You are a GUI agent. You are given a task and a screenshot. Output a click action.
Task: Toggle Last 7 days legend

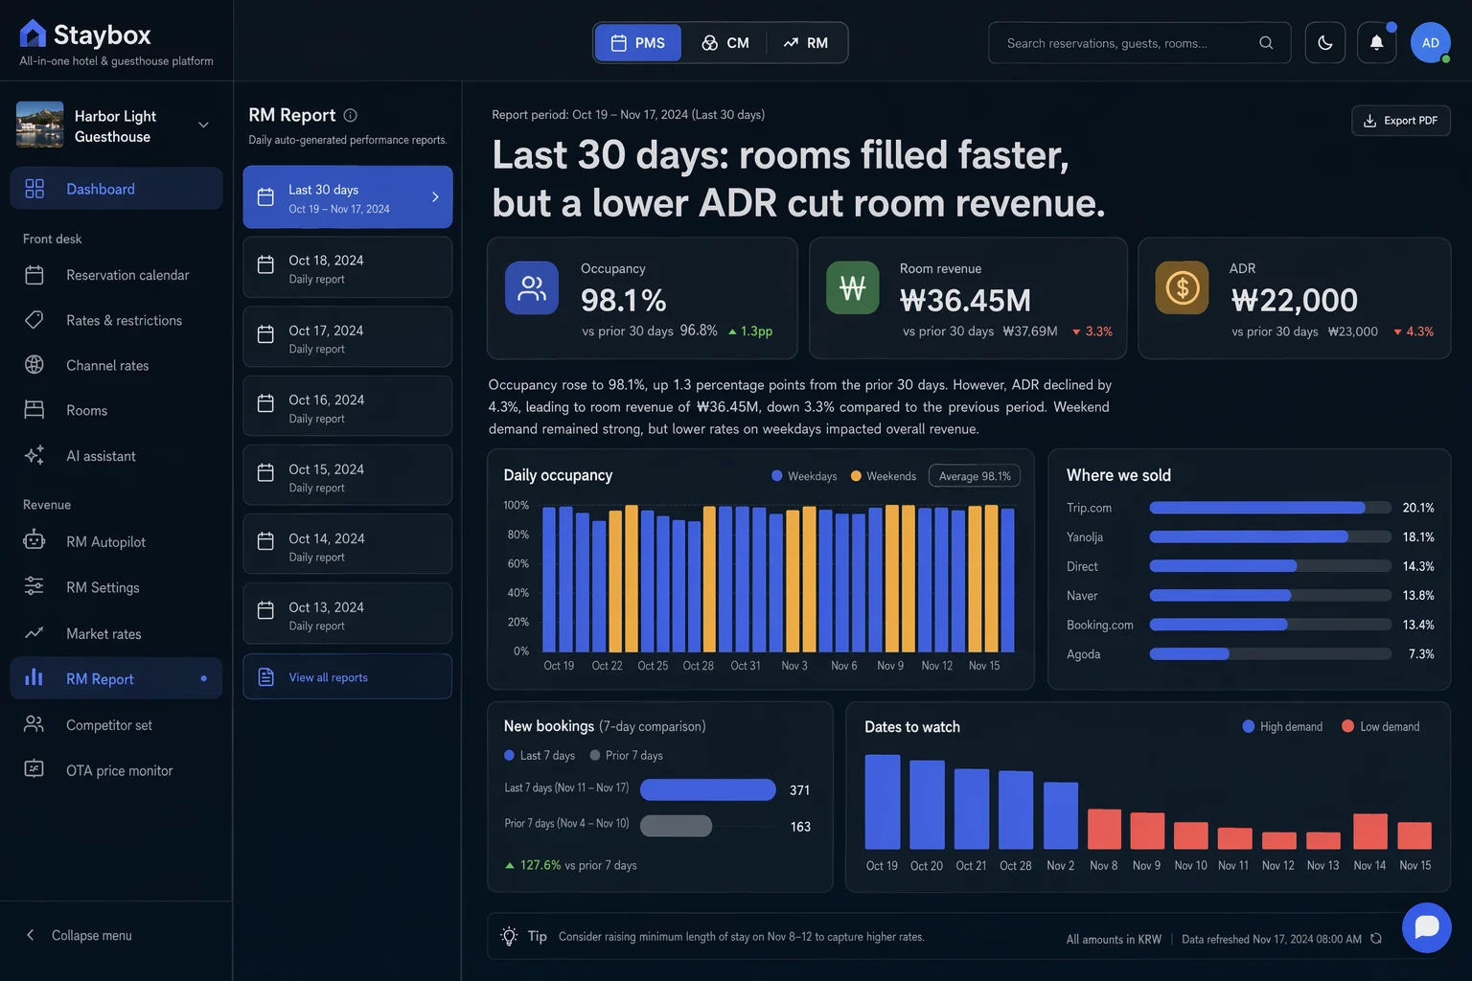coord(540,756)
